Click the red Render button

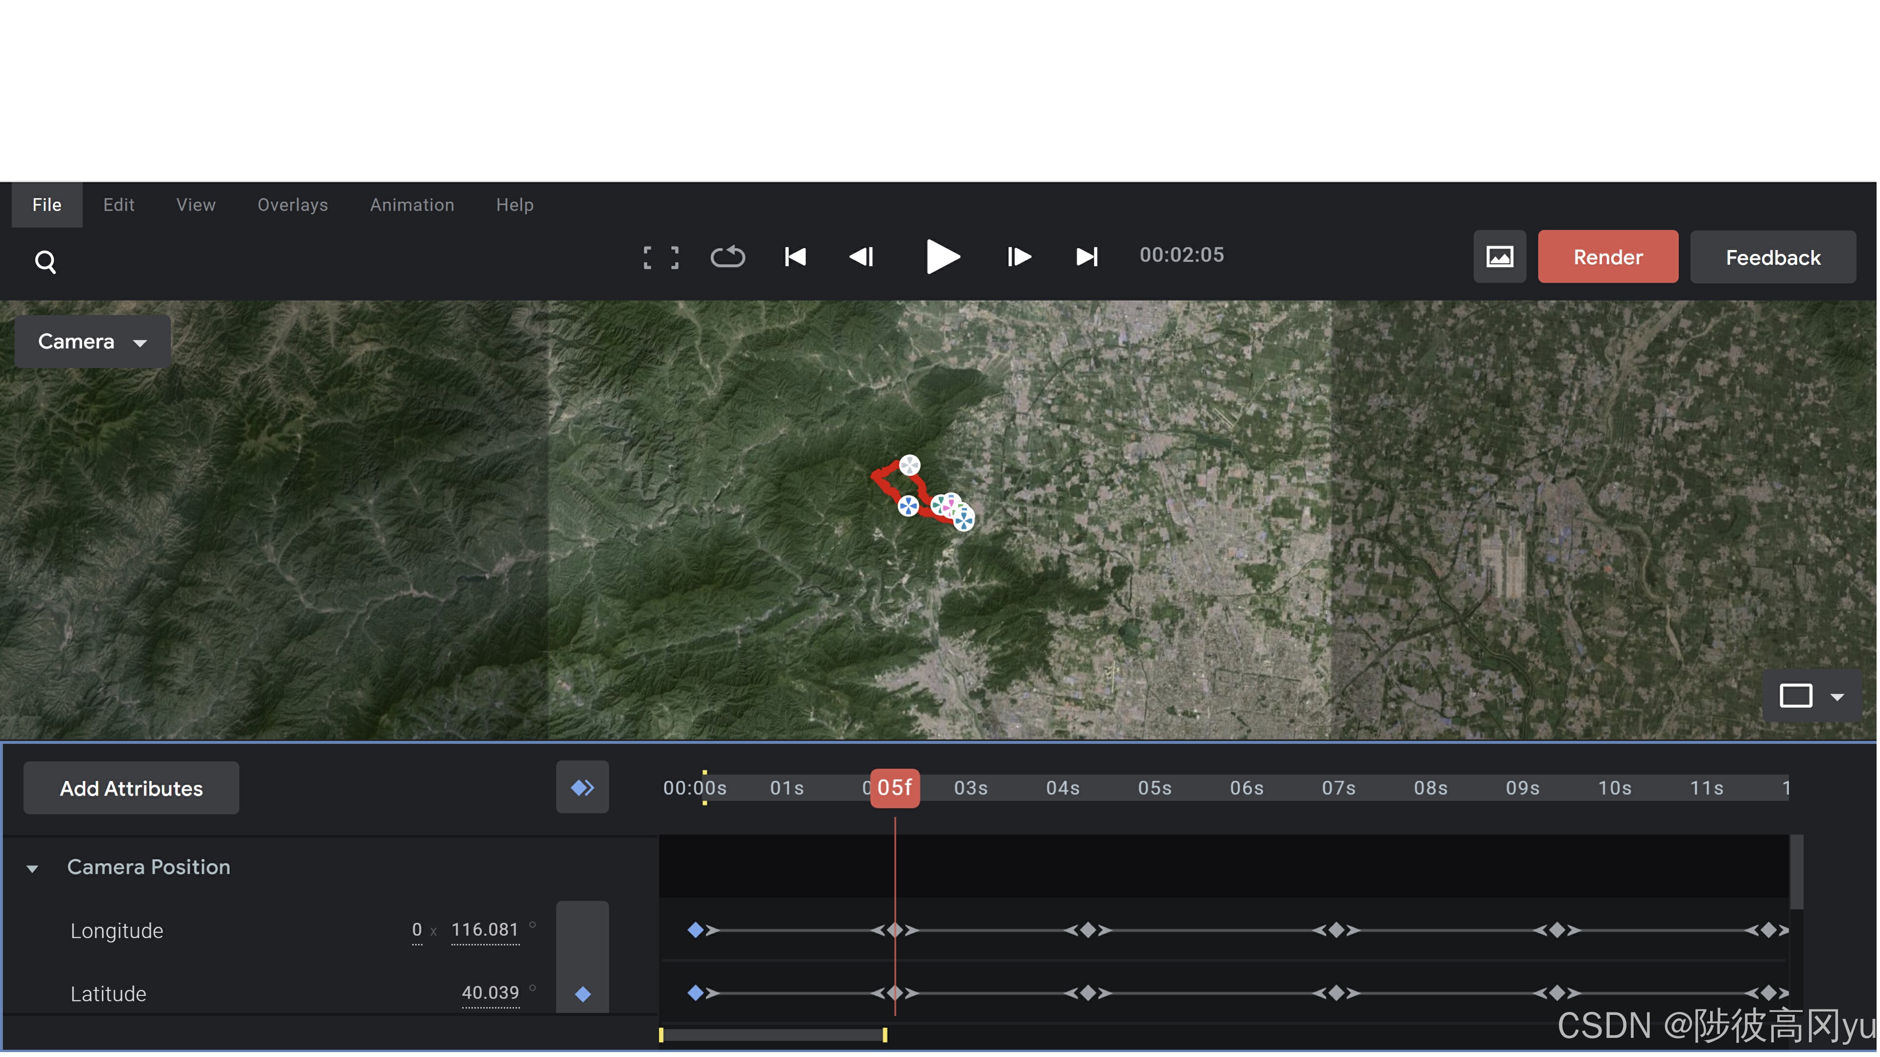coord(1607,257)
